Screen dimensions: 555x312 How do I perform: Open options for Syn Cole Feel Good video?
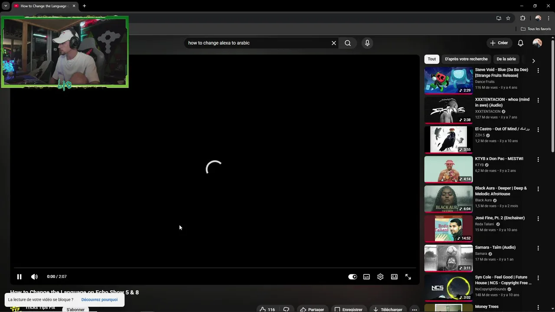pyautogui.click(x=538, y=278)
